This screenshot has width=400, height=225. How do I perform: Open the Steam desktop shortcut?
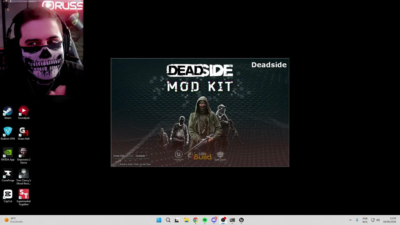pyautogui.click(x=8, y=113)
